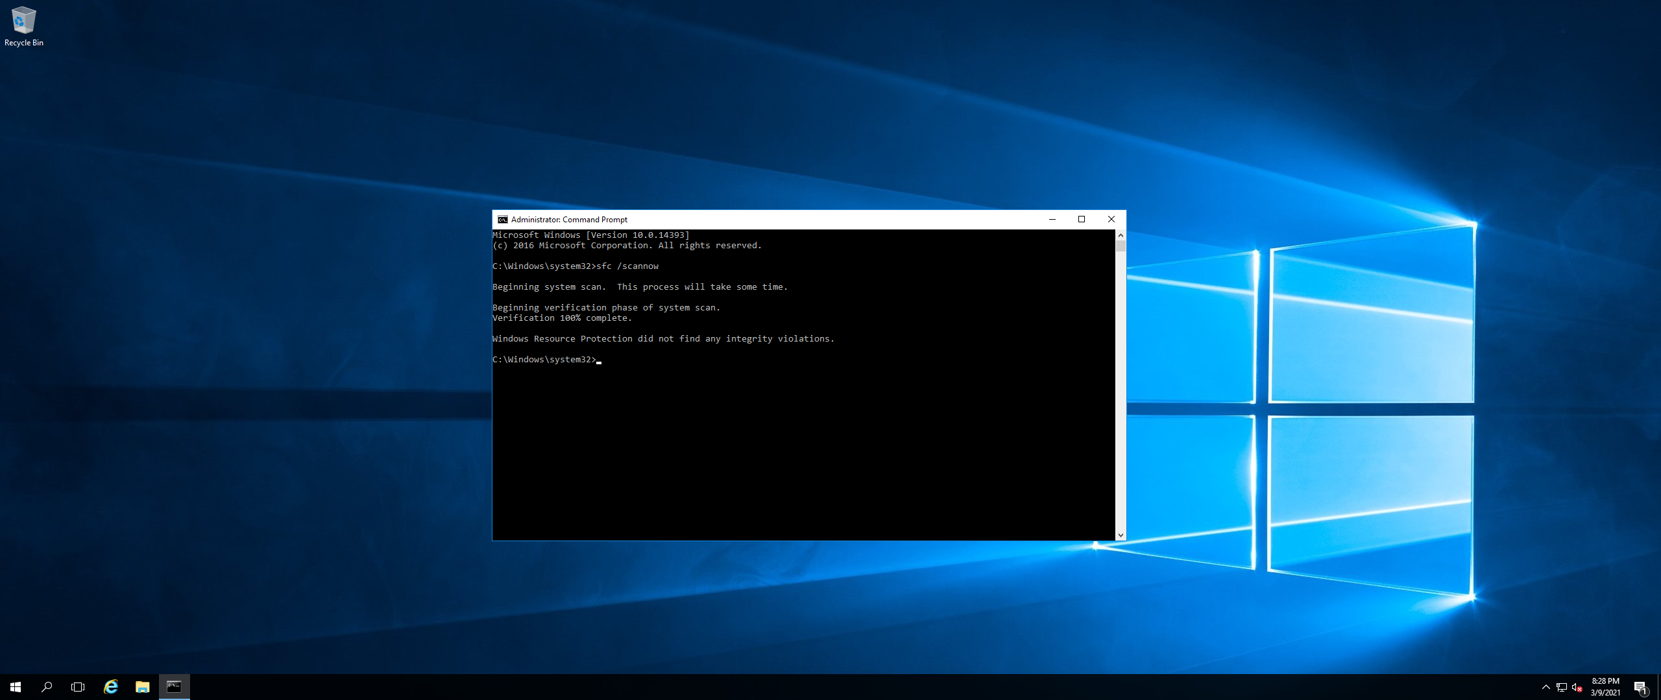Open muted volume tray icon
Viewport: 1661px width, 700px height.
(x=1577, y=687)
